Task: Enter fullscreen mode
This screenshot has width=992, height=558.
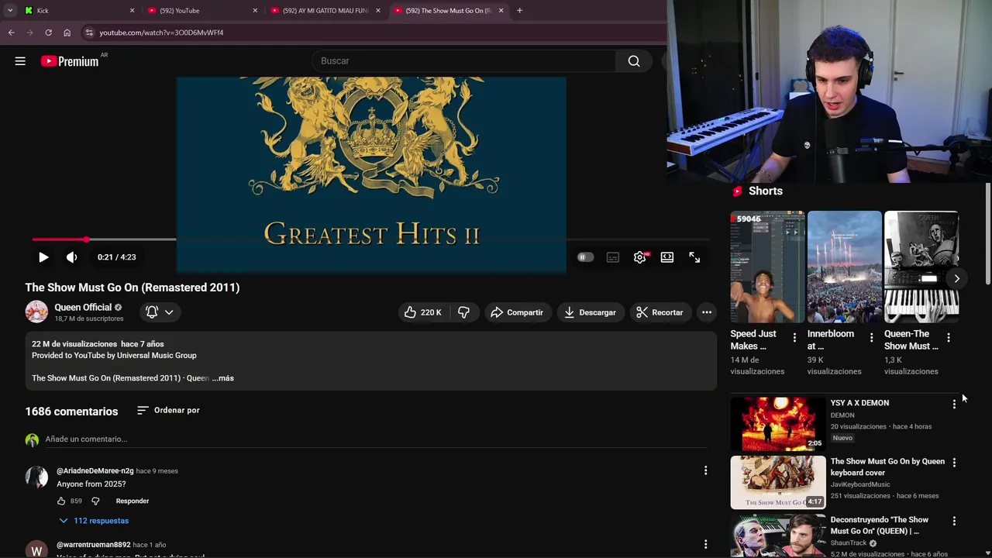Action: [694, 257]
